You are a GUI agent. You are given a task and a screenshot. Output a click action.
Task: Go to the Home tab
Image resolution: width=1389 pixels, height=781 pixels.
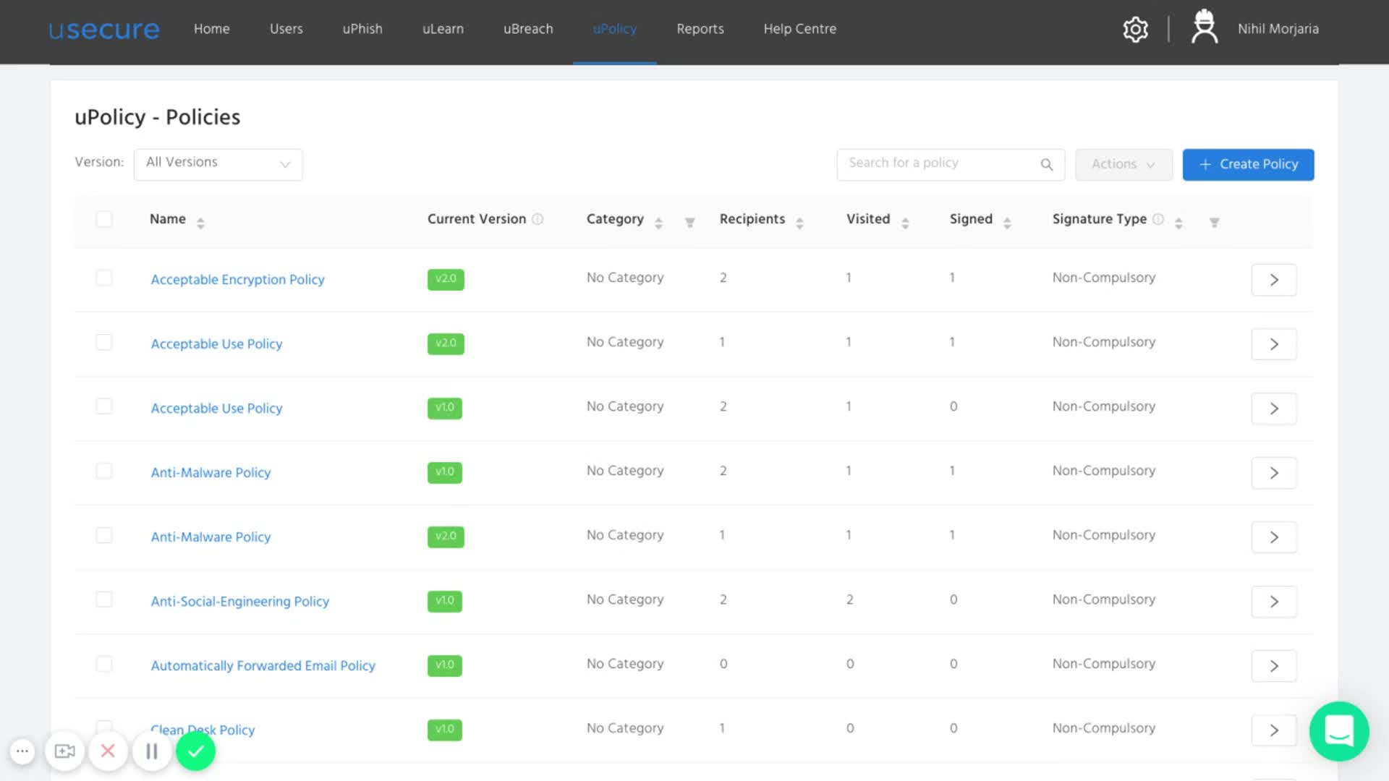click(211, 29)
